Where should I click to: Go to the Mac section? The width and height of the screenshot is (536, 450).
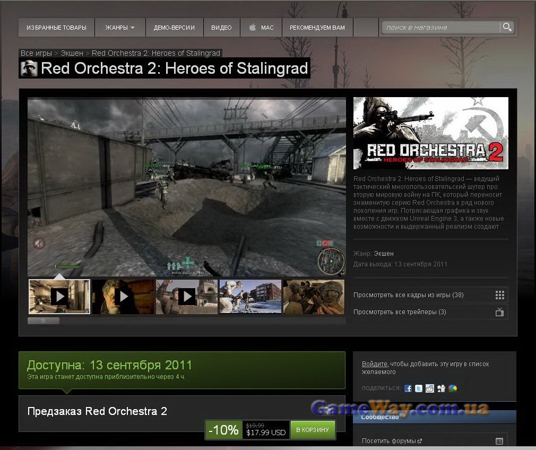click(262, 28)
